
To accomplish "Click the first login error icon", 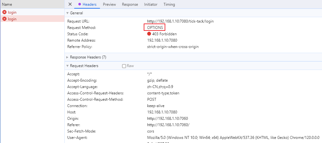I will click(x=4, y=12).
